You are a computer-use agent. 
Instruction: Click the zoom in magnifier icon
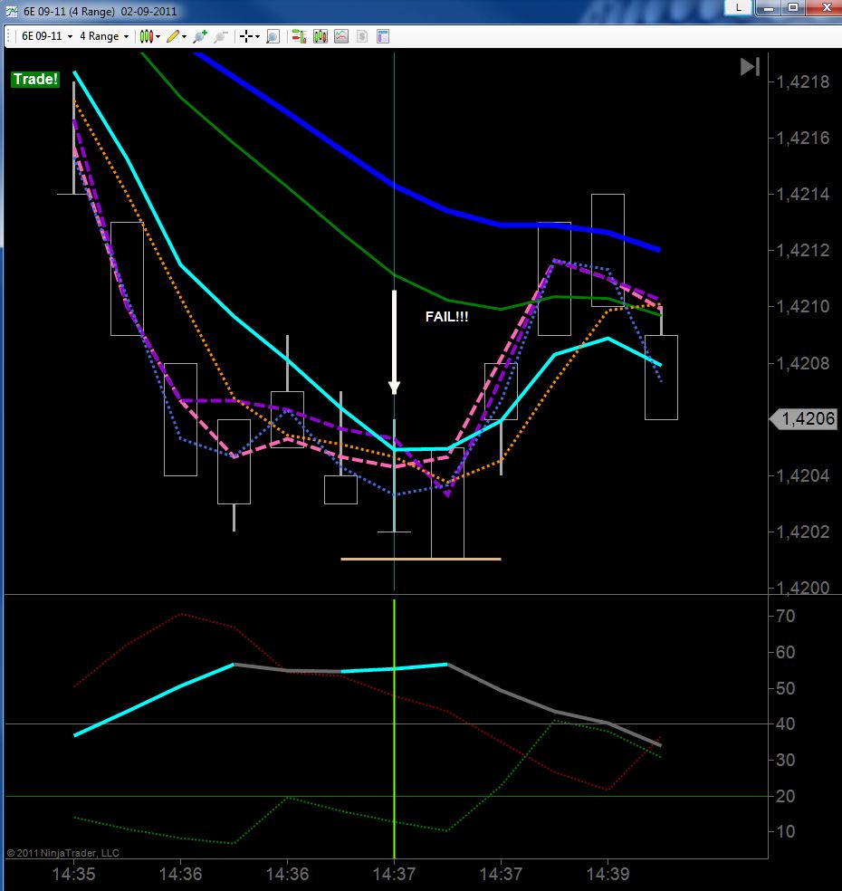click(199, 37)
